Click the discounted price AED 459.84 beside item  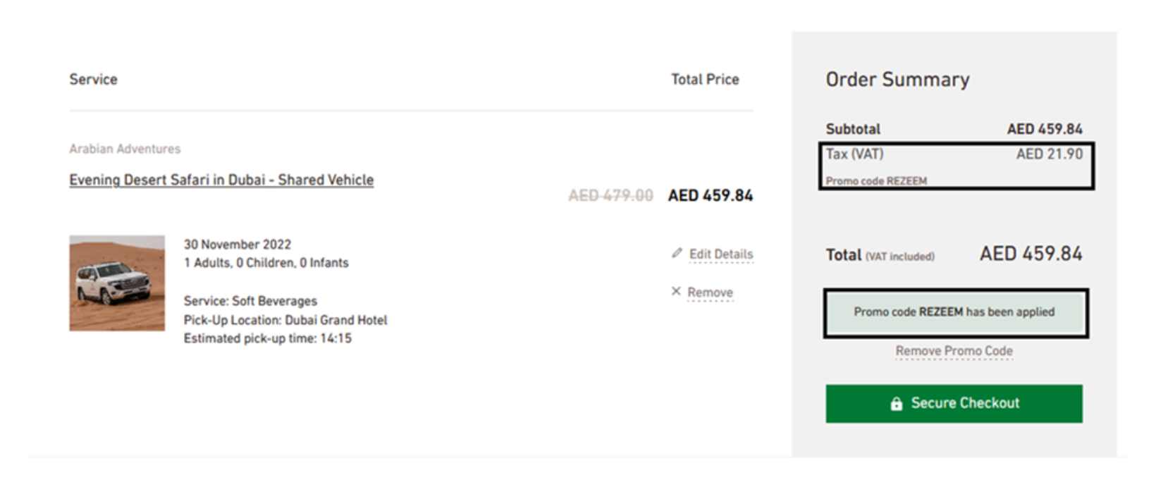point(711,195)
